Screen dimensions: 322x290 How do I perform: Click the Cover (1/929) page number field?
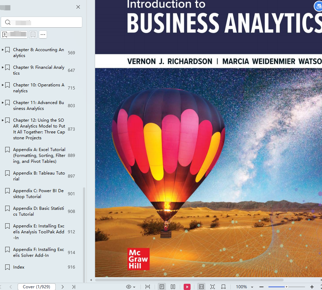tap(37, 287)
